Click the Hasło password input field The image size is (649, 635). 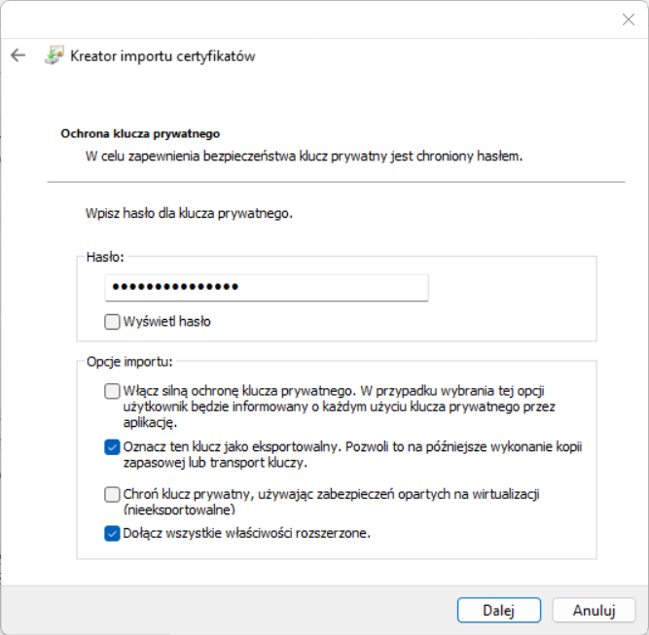tap(267, 288)
